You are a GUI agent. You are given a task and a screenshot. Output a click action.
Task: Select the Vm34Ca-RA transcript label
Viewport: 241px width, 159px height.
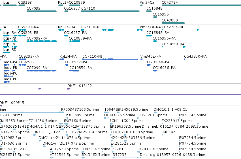coord(150,27)
